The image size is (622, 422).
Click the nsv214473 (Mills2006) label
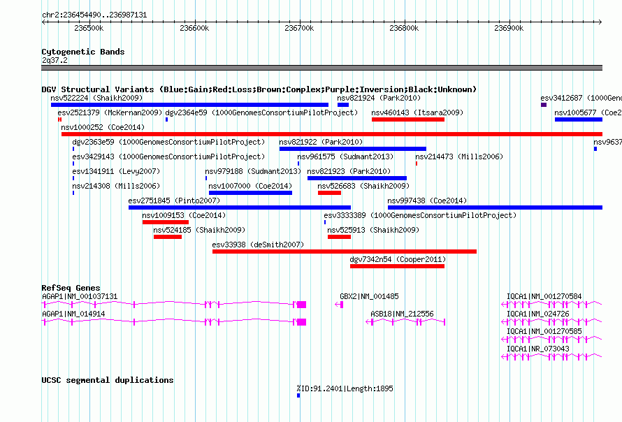click(x=459, y=157)
